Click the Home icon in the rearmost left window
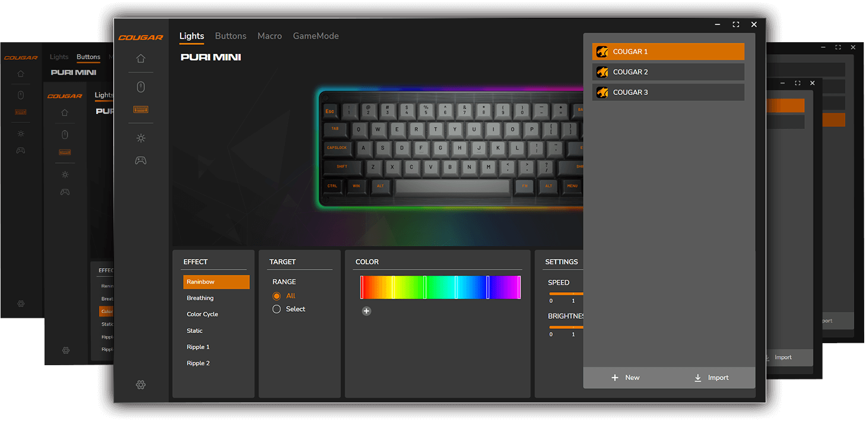Viewport: 866px width, 421px height. click(x=21, y=74)
